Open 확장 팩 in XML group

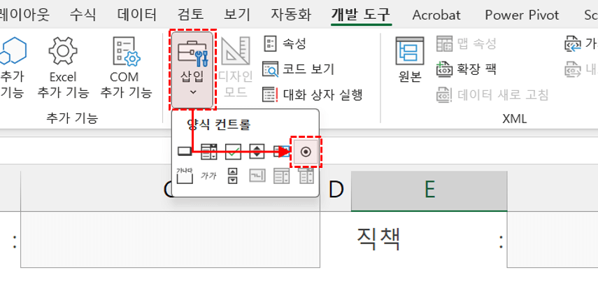click(466, 69)
